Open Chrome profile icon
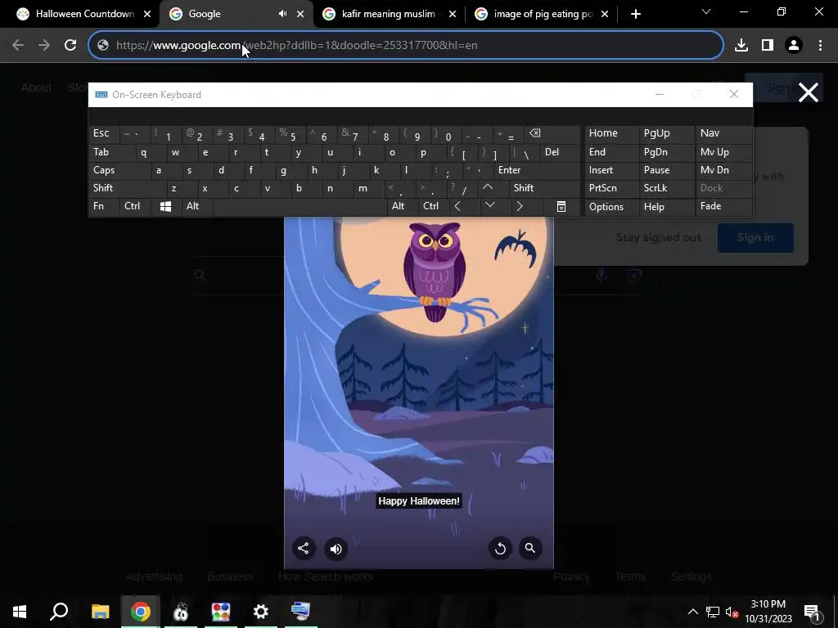Image resolution: width=838 pixels, height=628 pixels. click(x=794, y=45)
